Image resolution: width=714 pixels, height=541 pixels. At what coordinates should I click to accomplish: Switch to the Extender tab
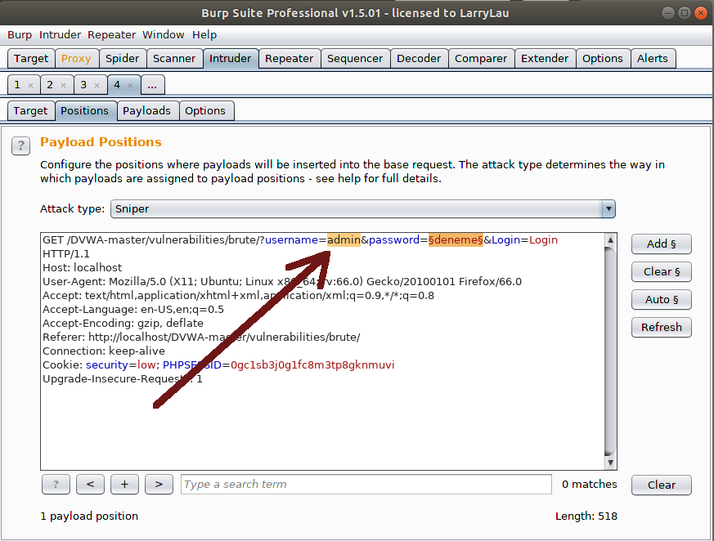(x=545, y=59)
